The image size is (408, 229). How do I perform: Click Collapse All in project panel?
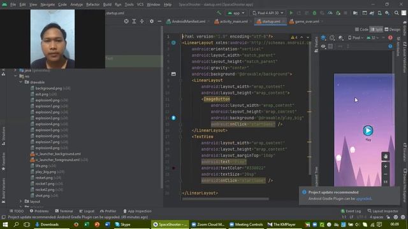[x=142, y=21]
